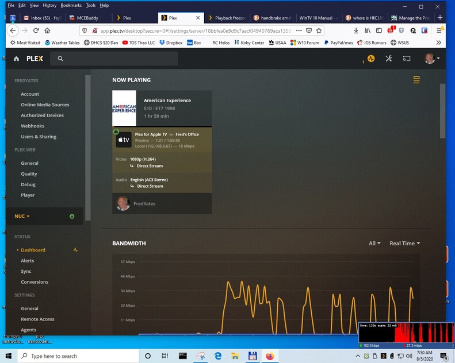Select Dashboard in Status section
The width and height of the screenshot is (455, 363).
point(33,250)
